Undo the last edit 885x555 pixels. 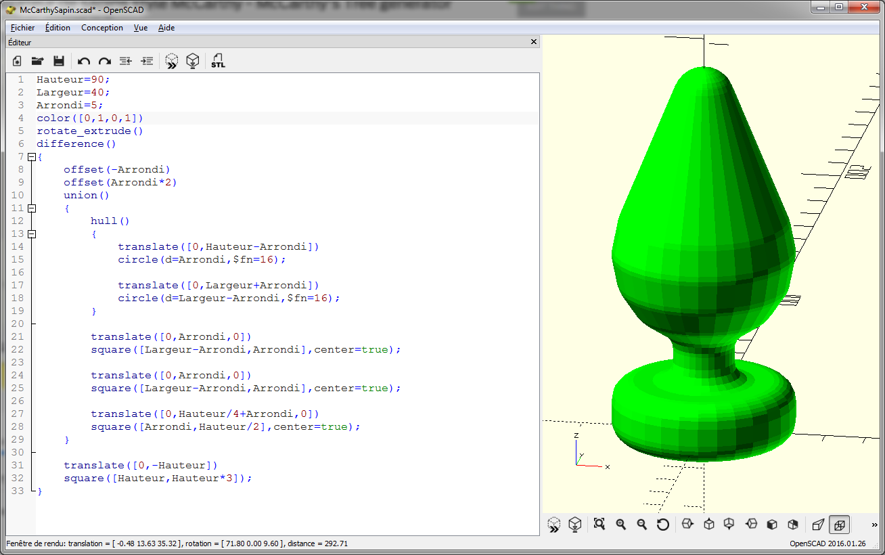point(84,61)
